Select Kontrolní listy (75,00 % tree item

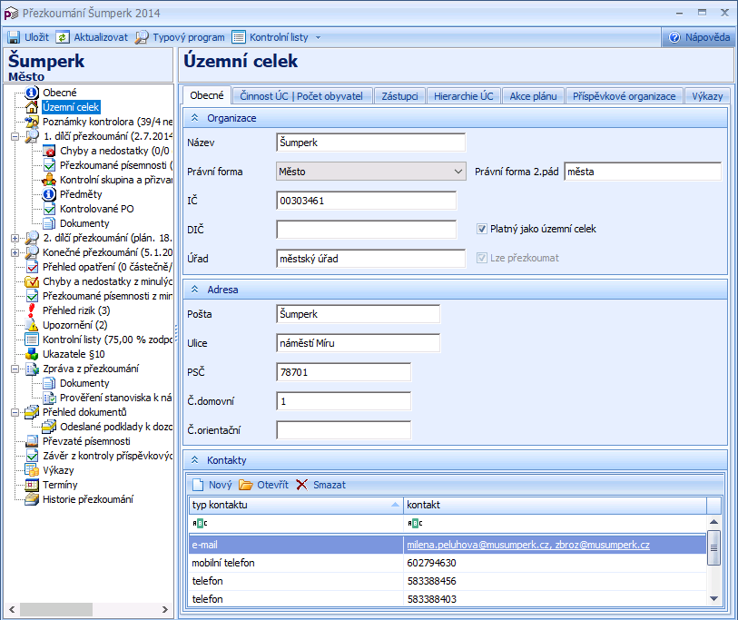coord(107,340)
